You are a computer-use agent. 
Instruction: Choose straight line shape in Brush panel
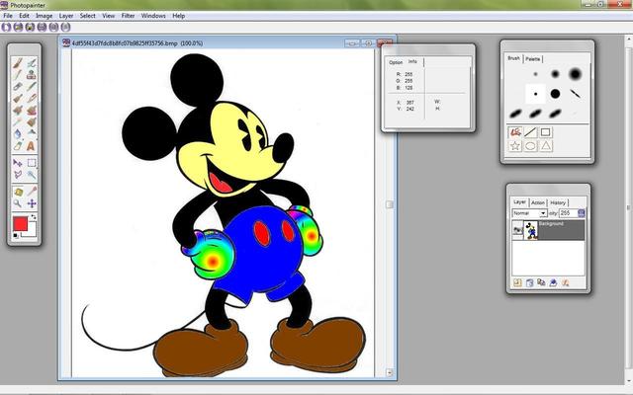point(530,132)
